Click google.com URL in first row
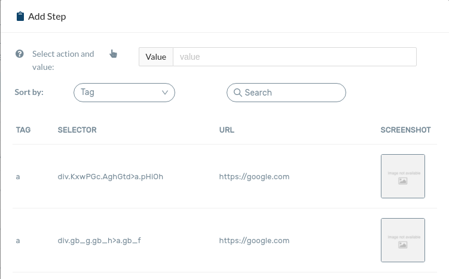 254,177
